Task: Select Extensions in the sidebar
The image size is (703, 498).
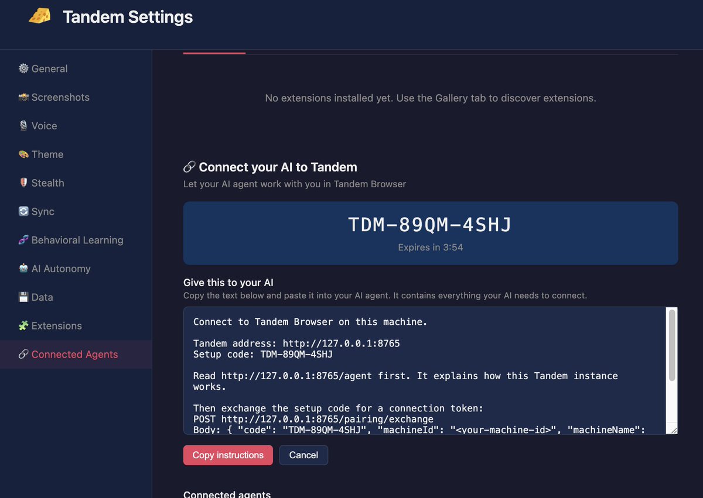Action: pos(76,326)
